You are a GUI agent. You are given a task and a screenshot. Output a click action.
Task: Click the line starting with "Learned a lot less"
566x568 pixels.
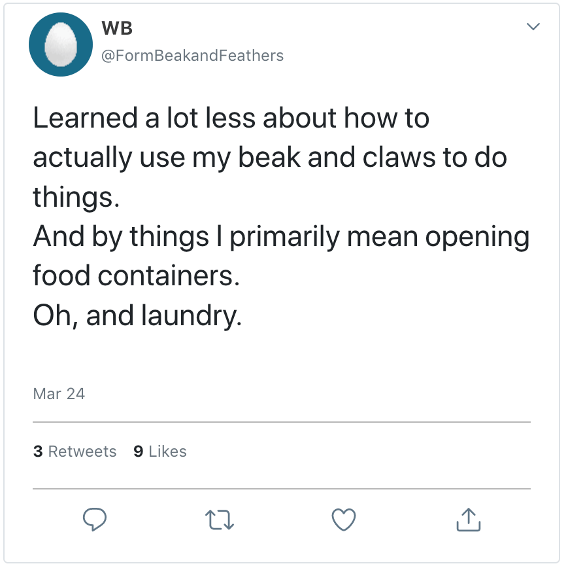231,118
